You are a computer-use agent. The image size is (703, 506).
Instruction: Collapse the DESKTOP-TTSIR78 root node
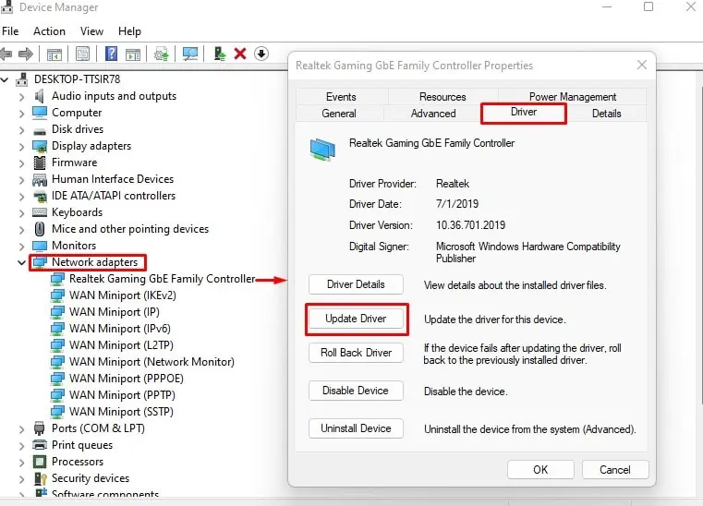[x=5, y=79]
